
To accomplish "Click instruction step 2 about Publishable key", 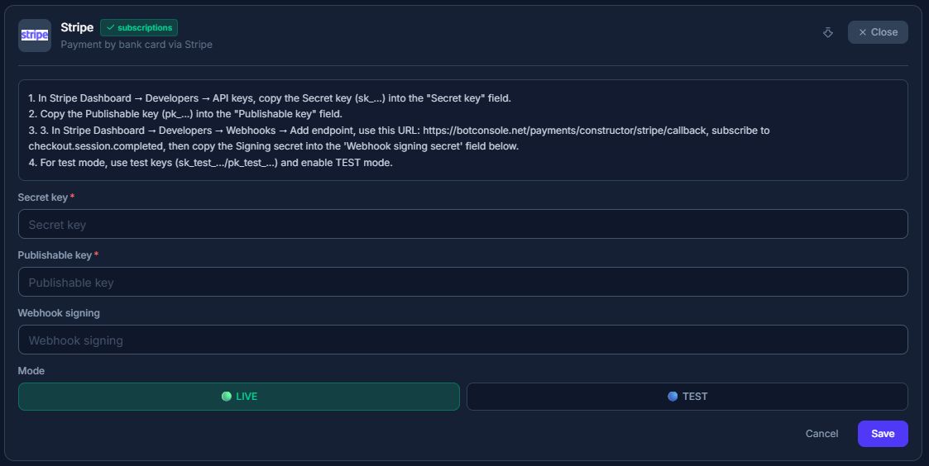I will (x=185, y=114).
